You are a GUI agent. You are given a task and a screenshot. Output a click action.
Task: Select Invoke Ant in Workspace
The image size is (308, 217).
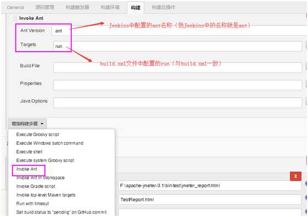(x=40, y=177)
